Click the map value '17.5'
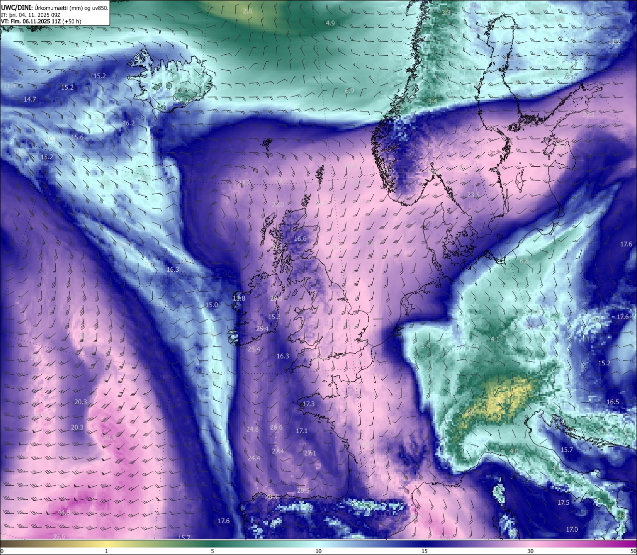Image resolution: width=637 pixels, height=555 pixels. tap(563, 503)
